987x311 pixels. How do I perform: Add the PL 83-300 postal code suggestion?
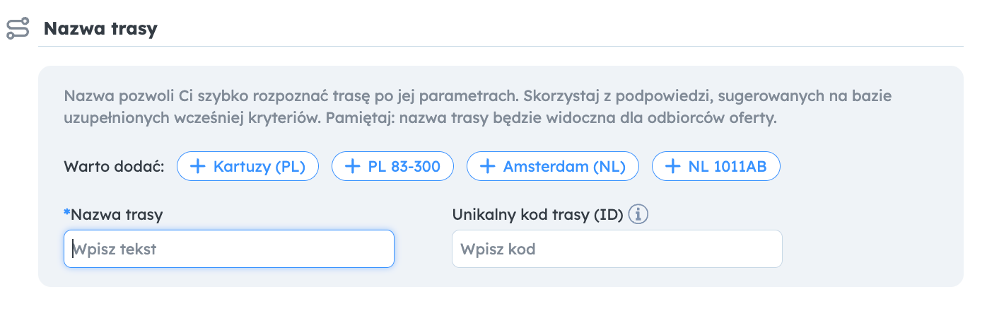392,167
